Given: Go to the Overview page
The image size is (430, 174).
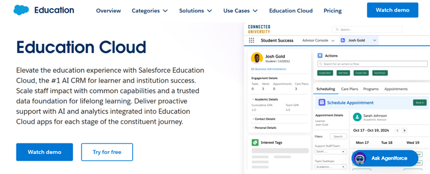Looking at the screenshot, I should coord(108,11).
